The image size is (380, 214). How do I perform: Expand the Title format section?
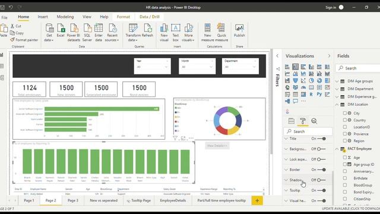coord(286,139)
